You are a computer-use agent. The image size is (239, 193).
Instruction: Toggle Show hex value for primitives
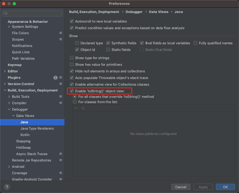coord(72,64)
